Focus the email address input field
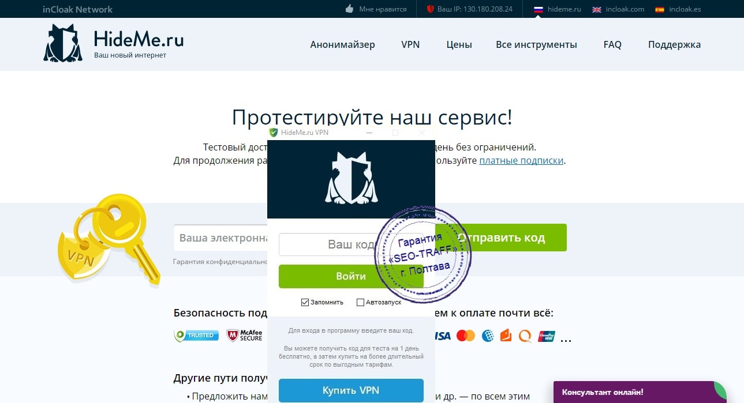Image resolution: width=744 pixels, height=403 pixels. tap(220, 238)
